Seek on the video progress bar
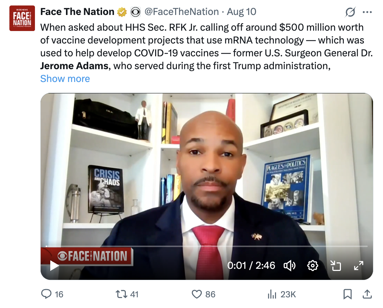This screenshot has width=383, height=308. [x=207, y=246]
